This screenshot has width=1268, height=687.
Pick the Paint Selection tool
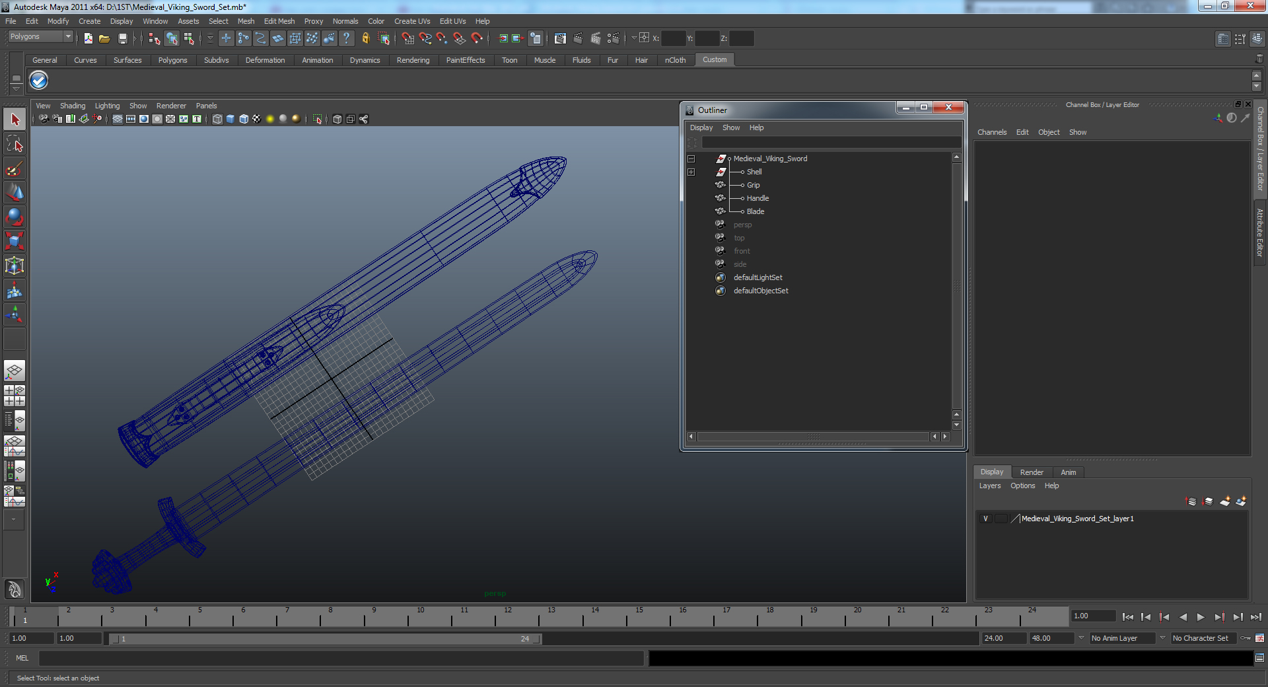[15, 168]
